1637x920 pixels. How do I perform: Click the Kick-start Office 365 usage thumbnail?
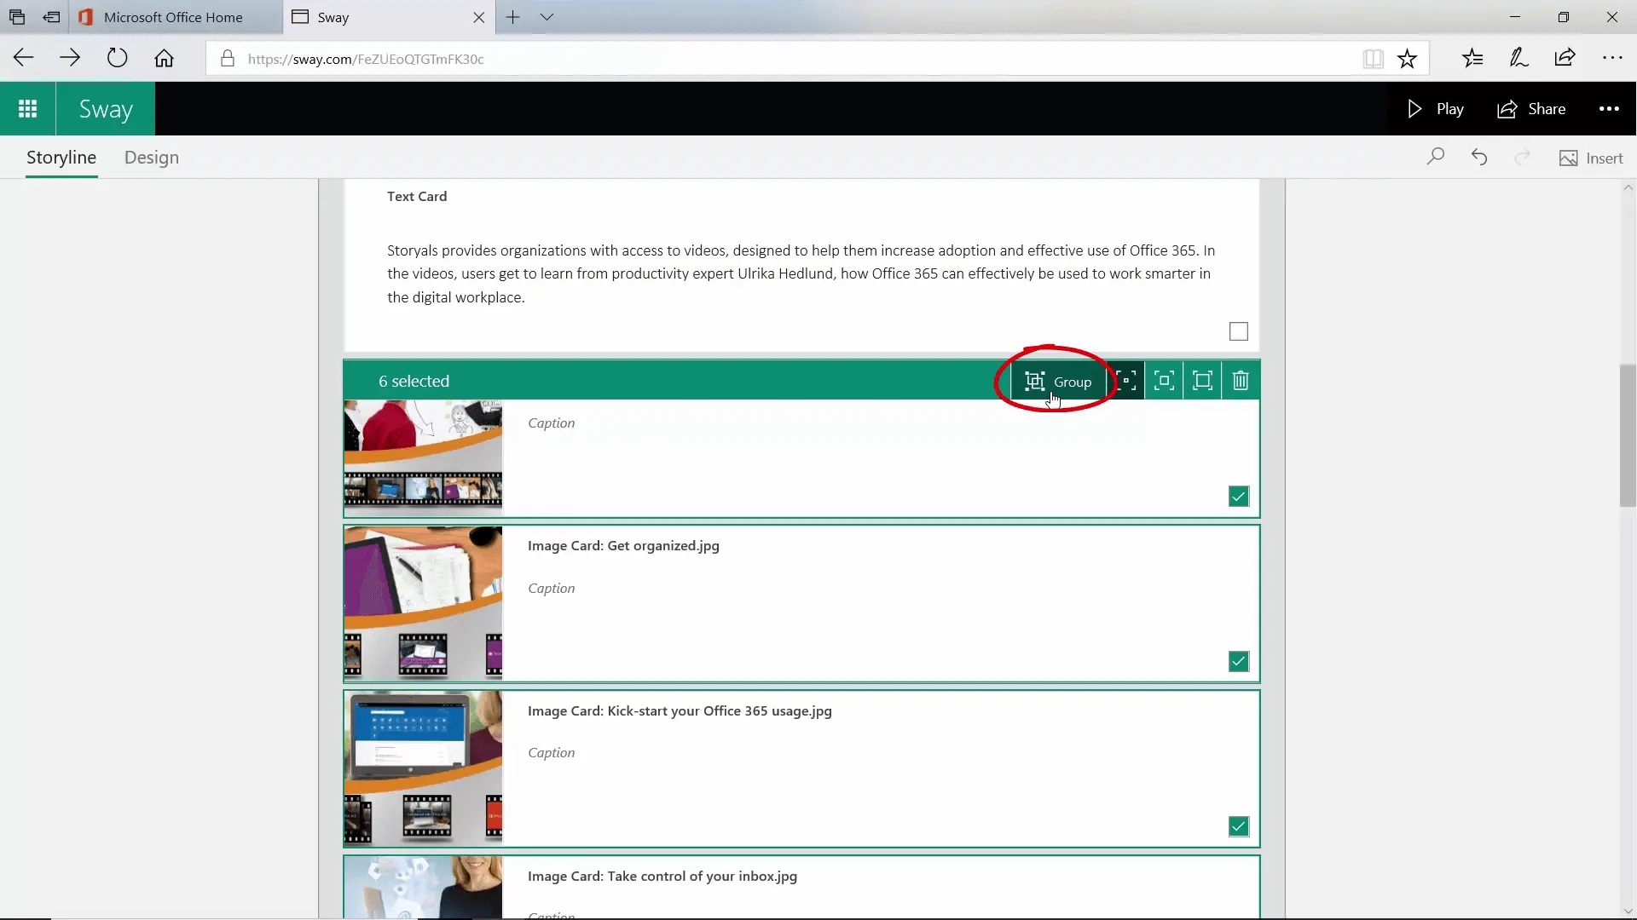[423, 768]
